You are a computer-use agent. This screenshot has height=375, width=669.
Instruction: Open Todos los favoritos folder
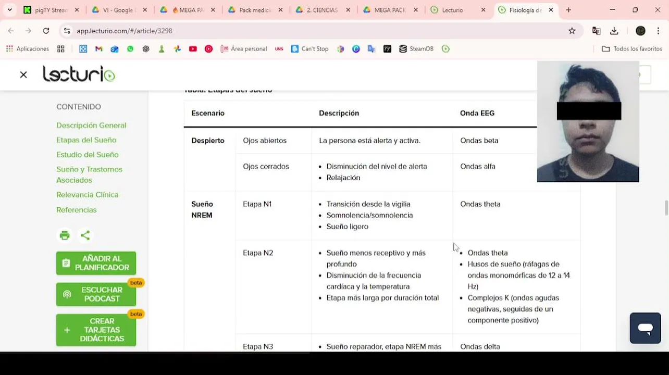coord(631,48)
